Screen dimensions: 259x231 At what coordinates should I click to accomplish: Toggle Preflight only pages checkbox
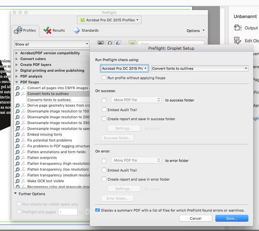pos(19,212)
